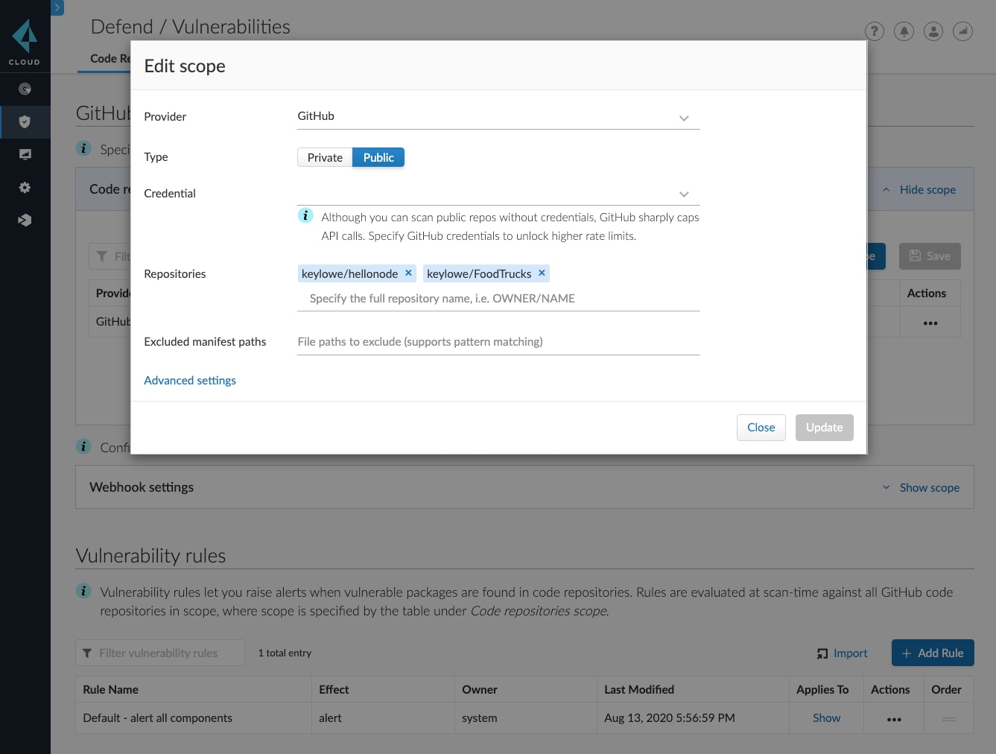Viewport: 996px width, 754px height.
Task: Open Advanced settings link
Action: pyautogui.click(x=190, y=381)
